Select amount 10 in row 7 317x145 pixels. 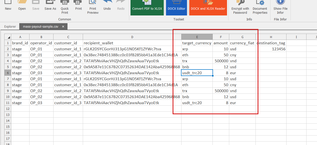[221, 79]
